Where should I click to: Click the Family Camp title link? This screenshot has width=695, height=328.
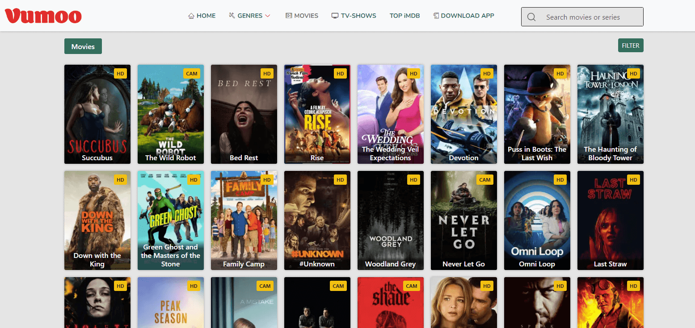click(244, 264)
